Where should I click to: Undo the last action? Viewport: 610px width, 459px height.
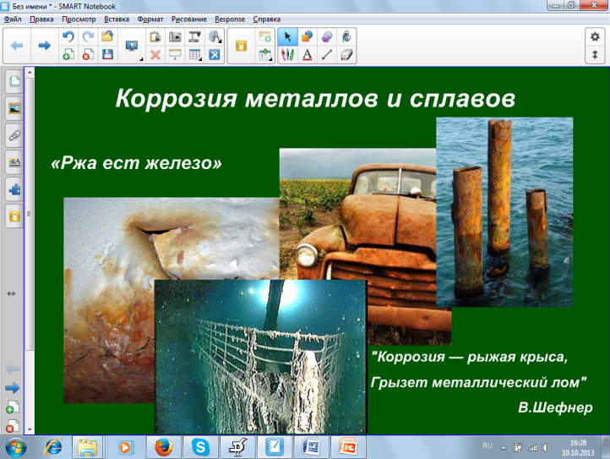68,36
